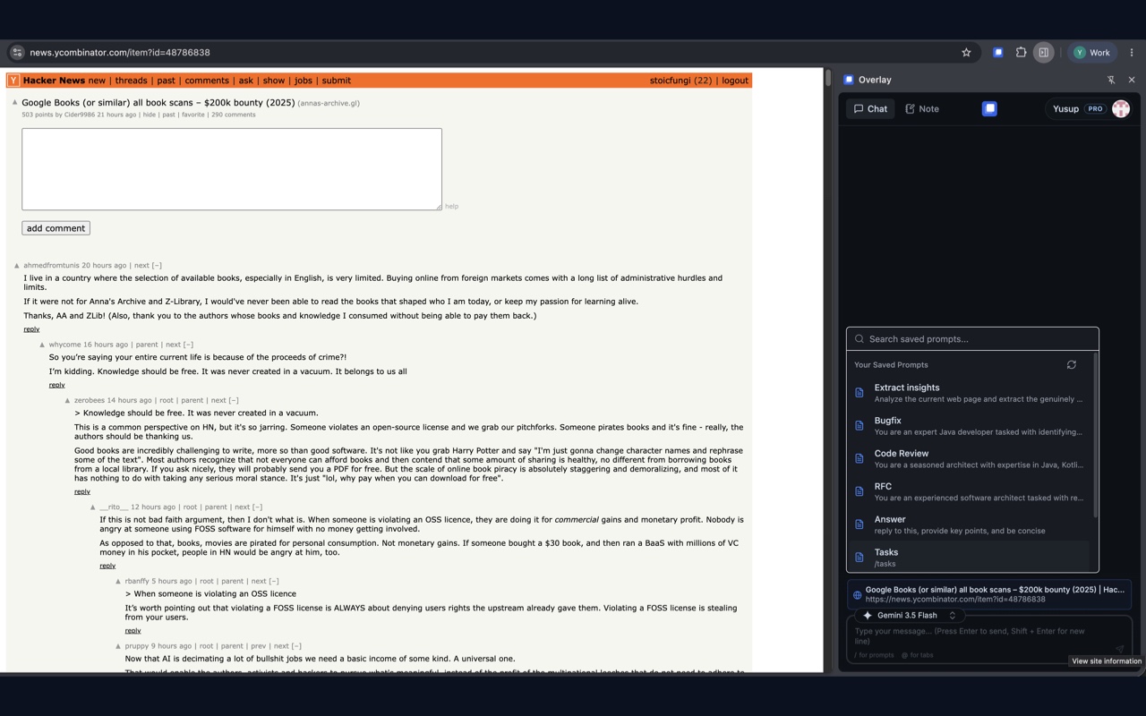Upvote whycome's comment
Viewport: 1146px width, 716px height.
pyautogui.click(x=42, y=345)
